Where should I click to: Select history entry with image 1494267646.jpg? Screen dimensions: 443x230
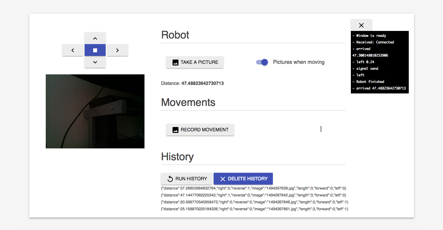pyautogui.click(x=253, y=202)
